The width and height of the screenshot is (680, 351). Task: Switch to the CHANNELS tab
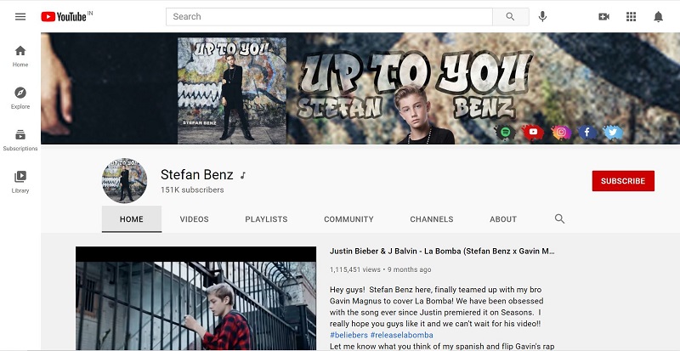[x=432, y=219]
